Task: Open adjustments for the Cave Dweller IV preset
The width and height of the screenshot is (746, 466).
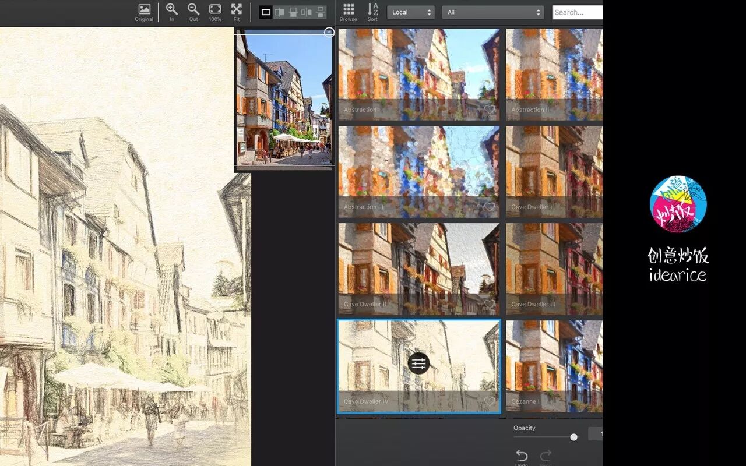Action: coord(418,363)
